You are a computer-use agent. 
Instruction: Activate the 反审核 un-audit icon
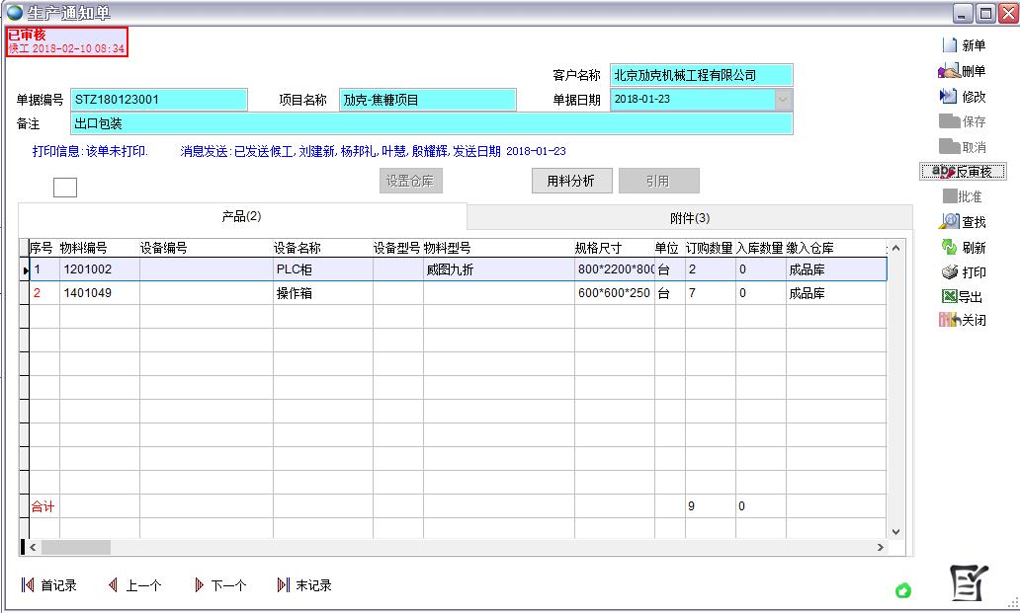point(964,170)
